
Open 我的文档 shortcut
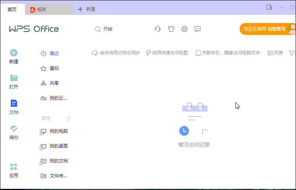pos(54,161)
